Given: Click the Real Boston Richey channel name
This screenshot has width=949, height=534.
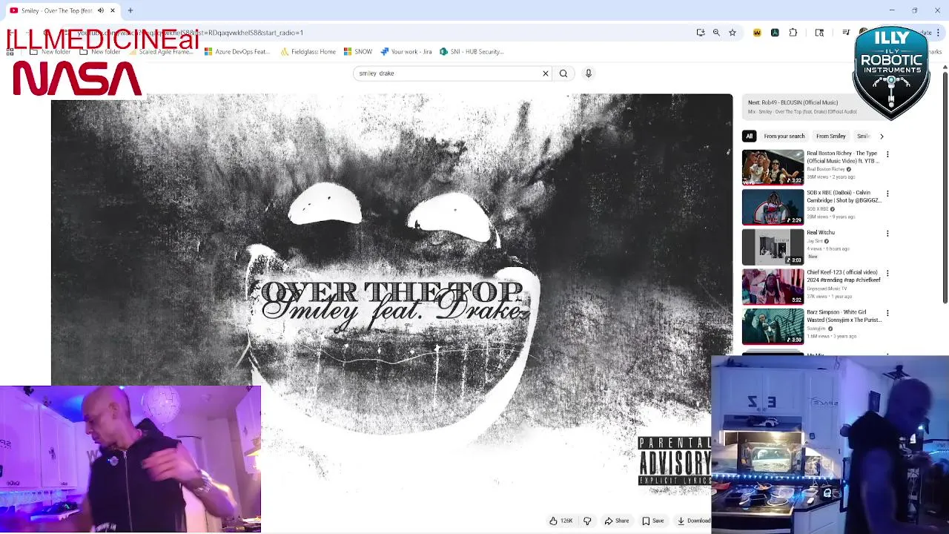Looking at the screenshot, I should tap(826, 169).
